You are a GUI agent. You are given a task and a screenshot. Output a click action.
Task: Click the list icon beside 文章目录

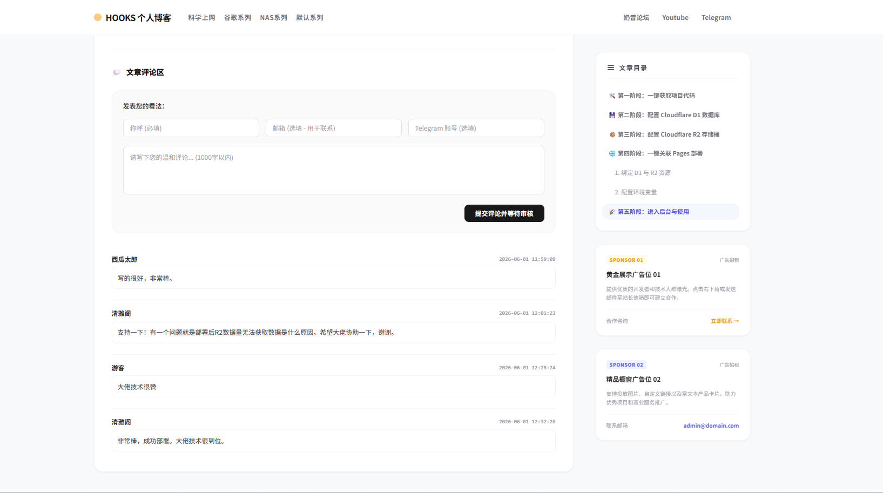click(x=611, y=67)
